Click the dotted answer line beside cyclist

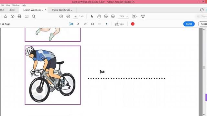126,78
